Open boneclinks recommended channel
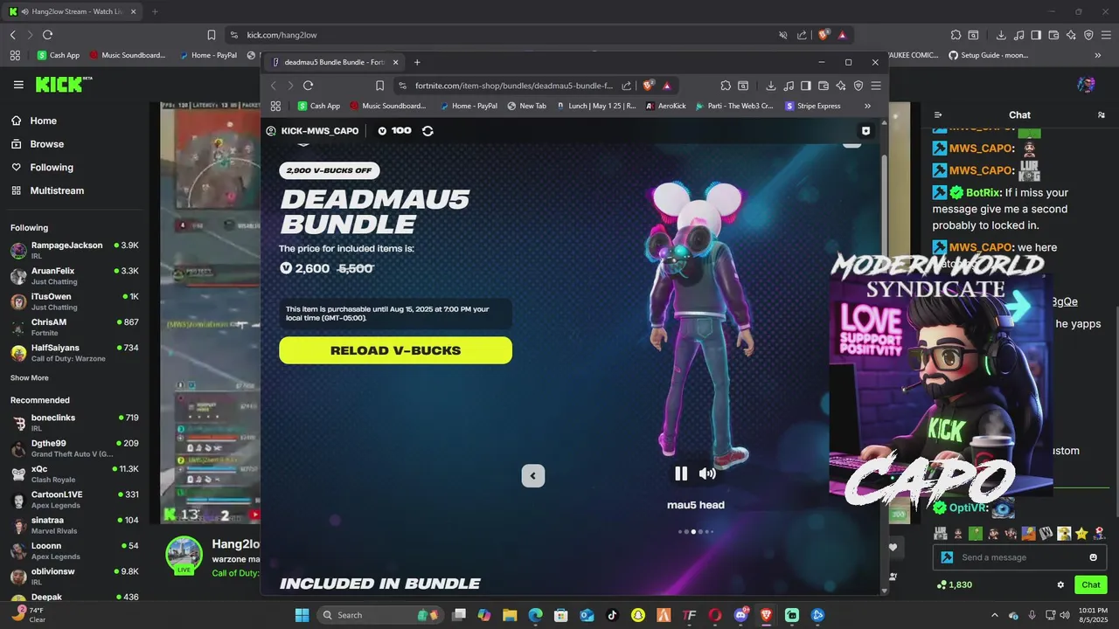The width and height of the screenshot is (1119, 629). pos(75,423)
